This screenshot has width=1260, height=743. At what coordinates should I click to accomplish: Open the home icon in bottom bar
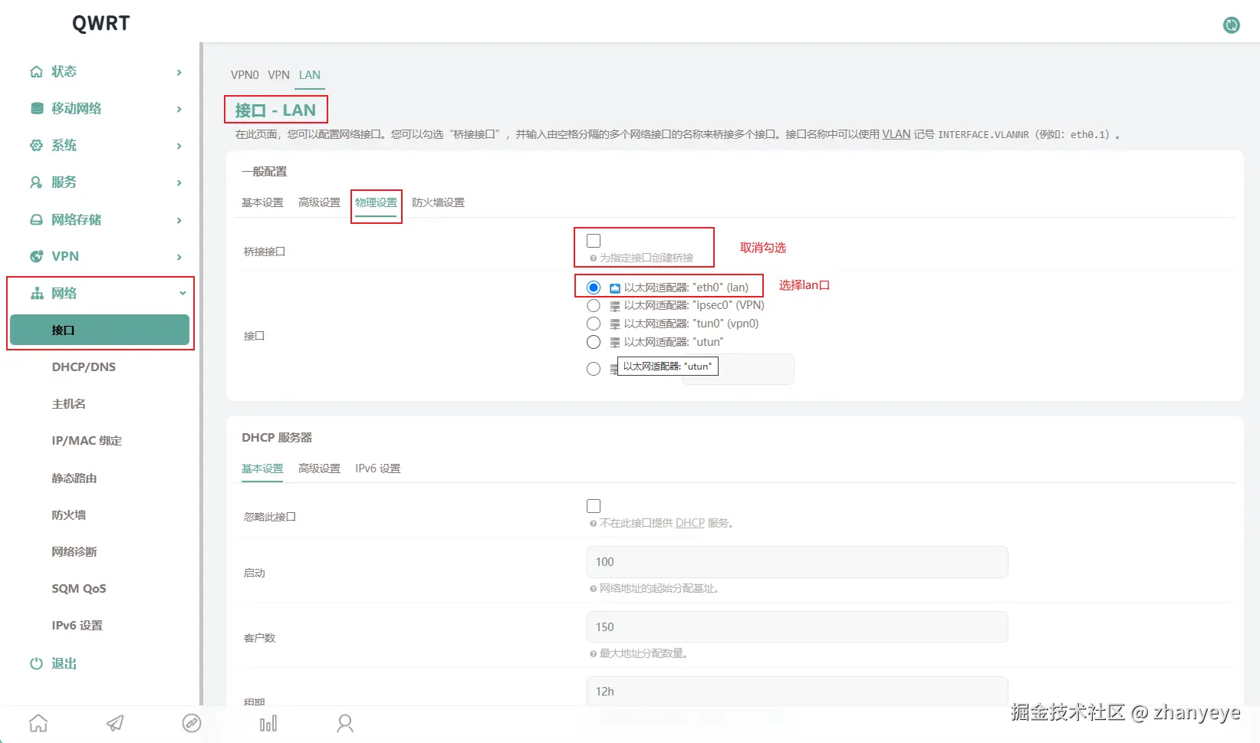38,723
